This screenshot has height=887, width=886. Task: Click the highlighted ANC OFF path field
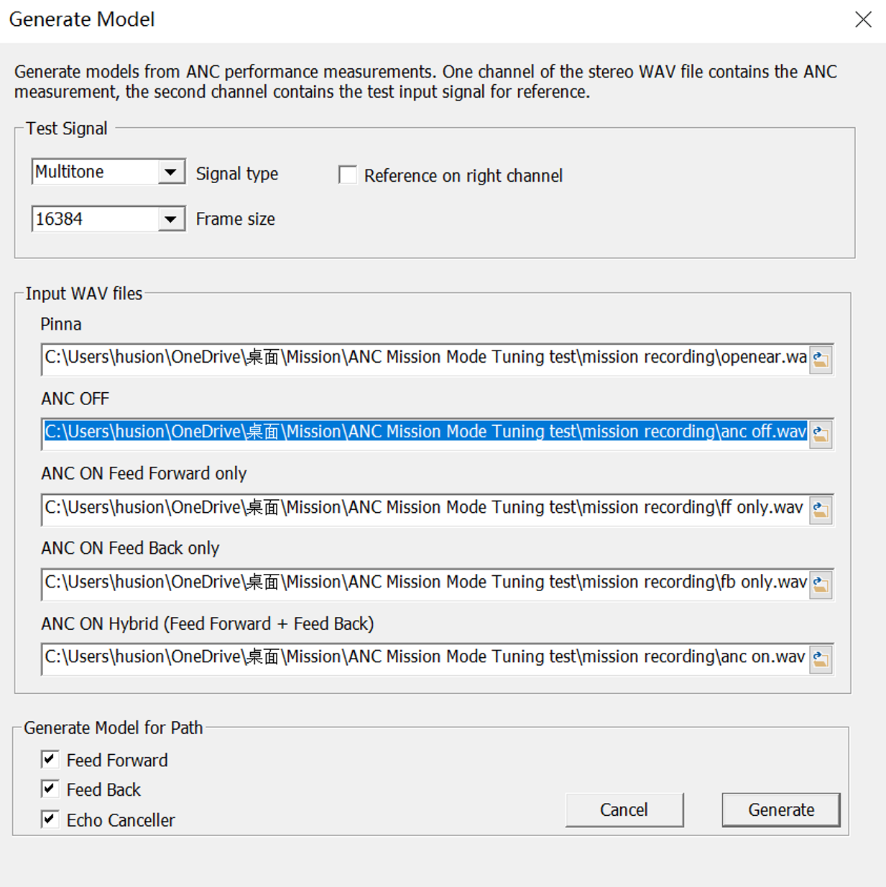pyautogui.click(x=424, y=432)
